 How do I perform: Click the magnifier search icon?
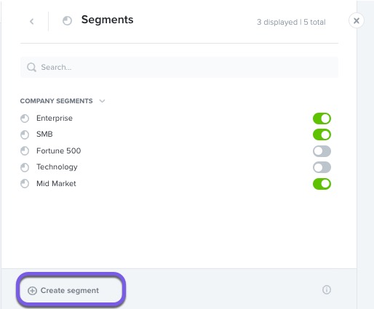tap(31, 68)
